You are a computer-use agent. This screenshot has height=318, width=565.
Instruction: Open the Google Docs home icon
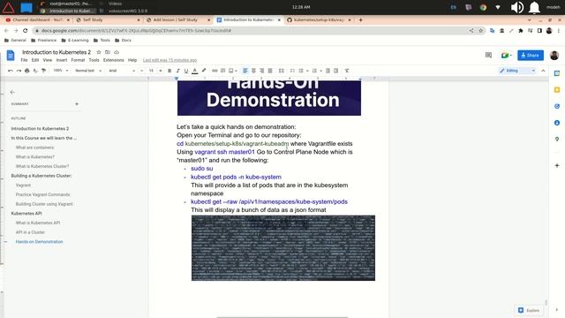pos(11,56)
